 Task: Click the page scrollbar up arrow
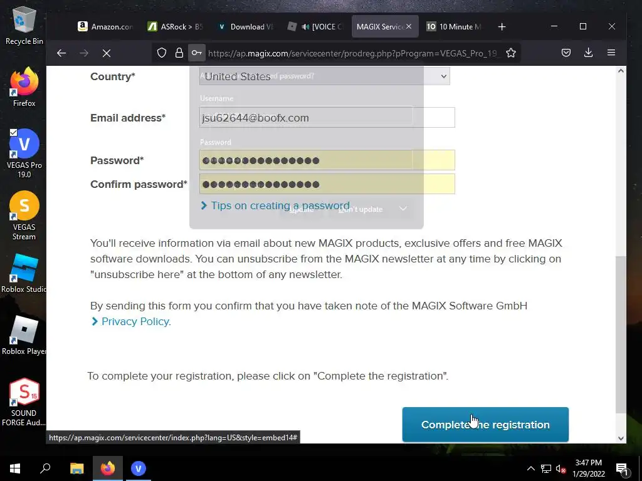(621, 71)
